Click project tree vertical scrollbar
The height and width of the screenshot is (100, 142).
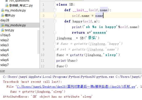pos(38,42)
